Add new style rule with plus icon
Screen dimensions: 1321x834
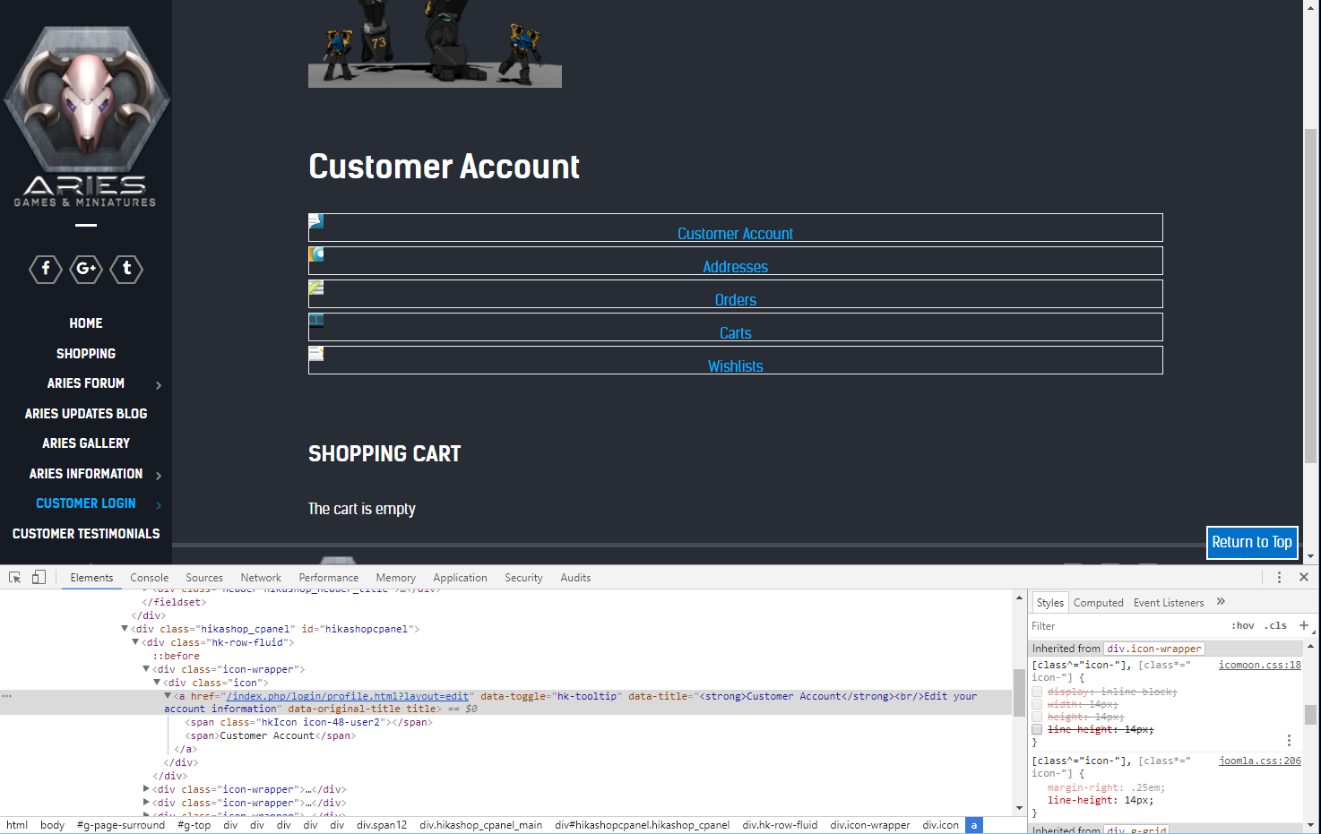click(1304, 625)
